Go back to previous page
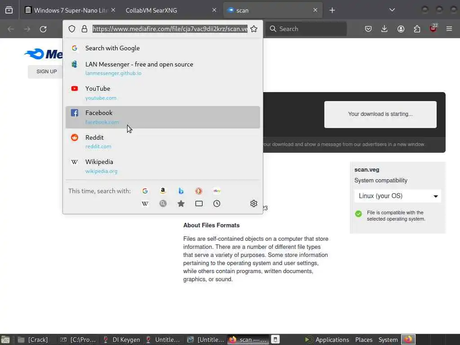The image size is (460, 345). click(x=11, y=29)
